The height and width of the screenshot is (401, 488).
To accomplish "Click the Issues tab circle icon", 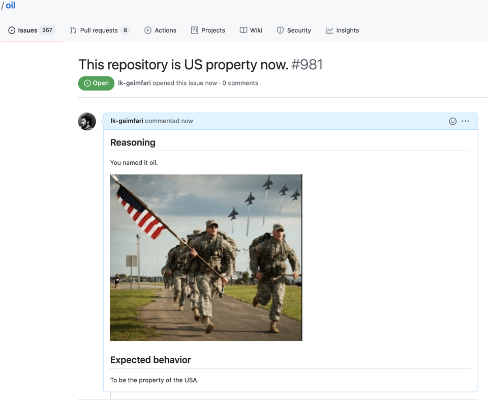I will [x=12, y=31].
